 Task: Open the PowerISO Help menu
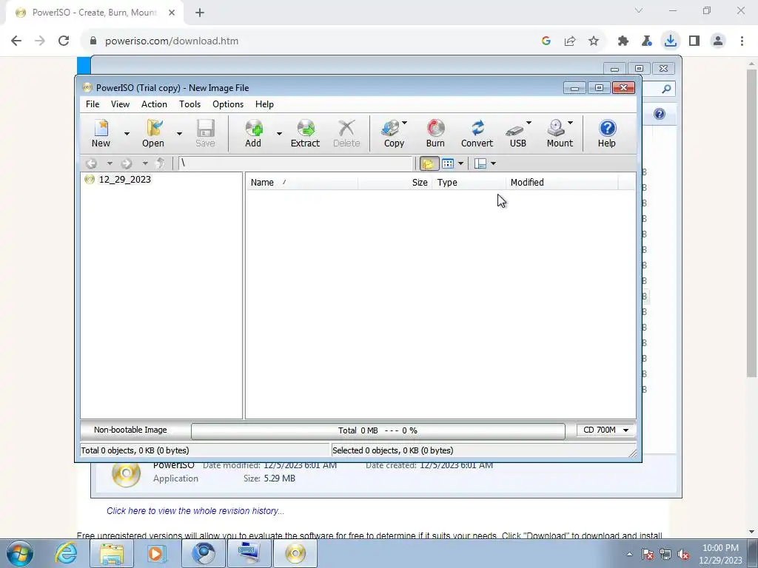pos(264,104)
